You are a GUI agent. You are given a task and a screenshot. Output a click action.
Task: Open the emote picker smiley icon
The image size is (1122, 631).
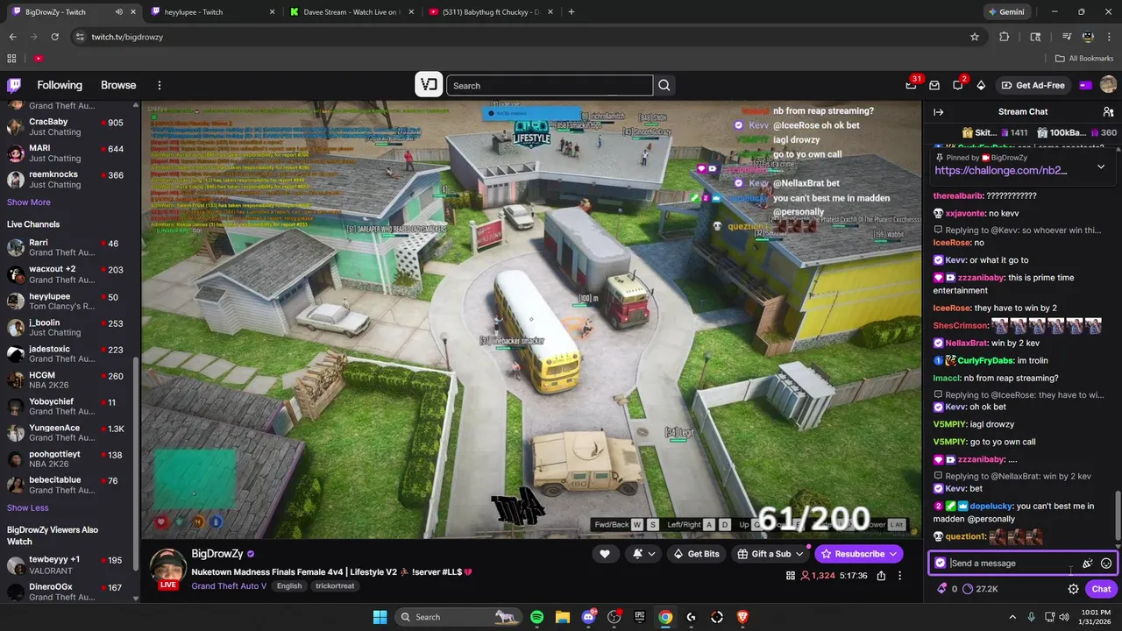tap(1106, 564)
